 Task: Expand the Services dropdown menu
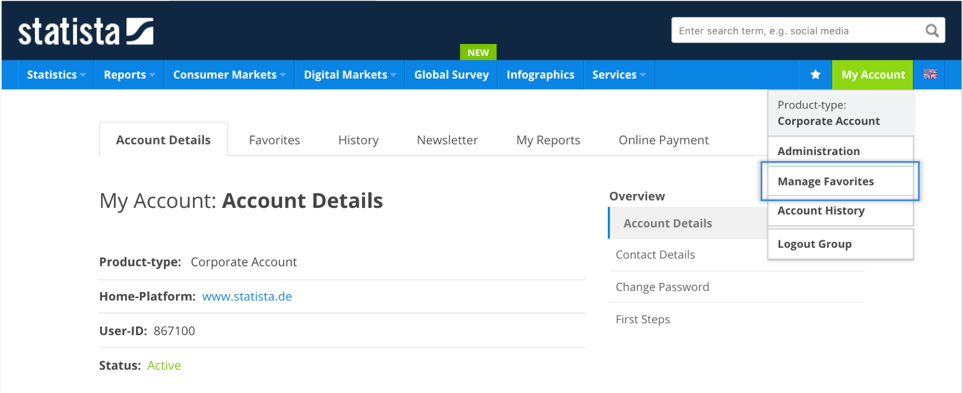click(x=619, y=75)
